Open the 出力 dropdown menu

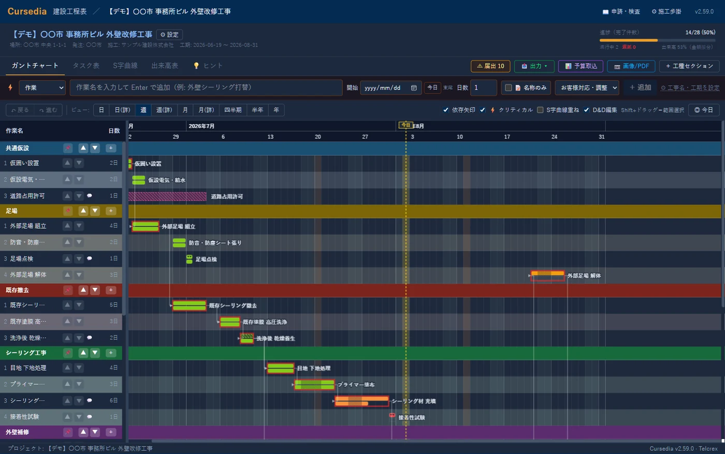(x=534, y=66)
